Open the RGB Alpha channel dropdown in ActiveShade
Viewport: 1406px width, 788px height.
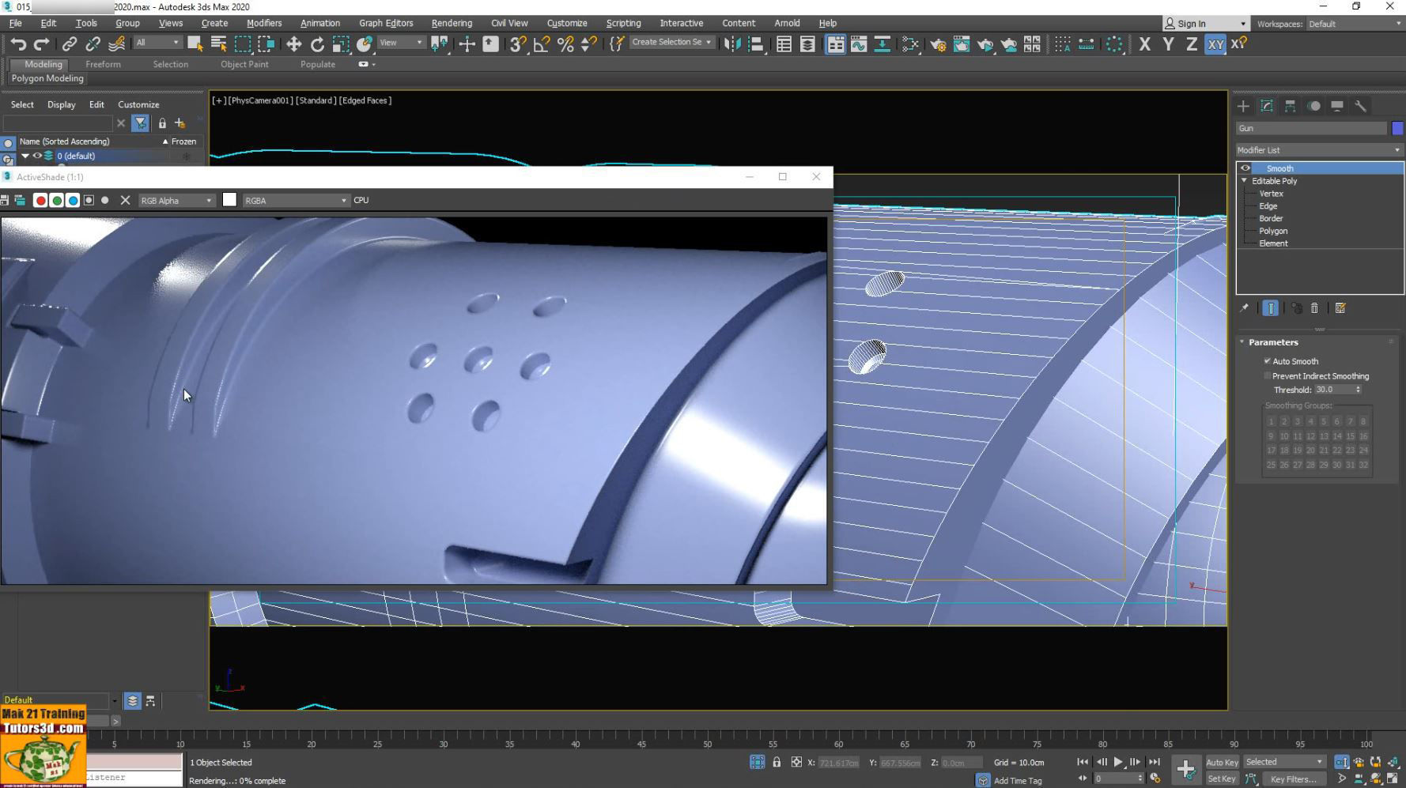click(176, 200)
